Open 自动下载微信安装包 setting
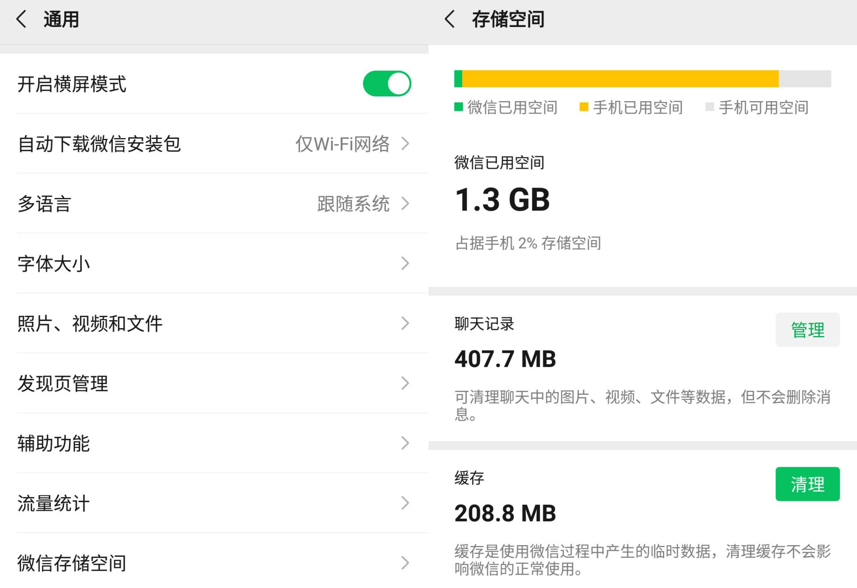This screenshot has height=588, width=857. click(214, 144)
